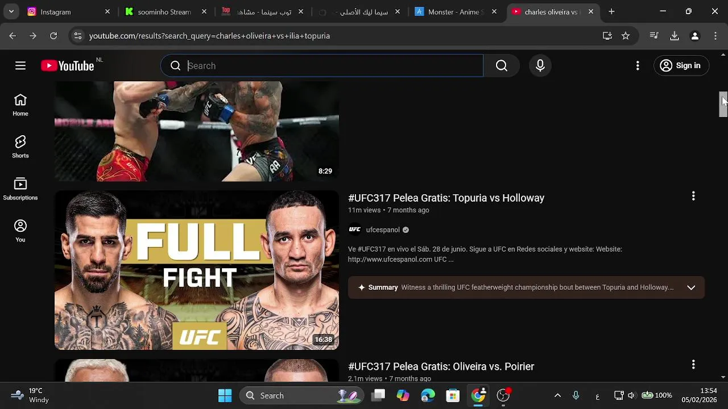Close the Instagram tab

[x=107, y=11]
